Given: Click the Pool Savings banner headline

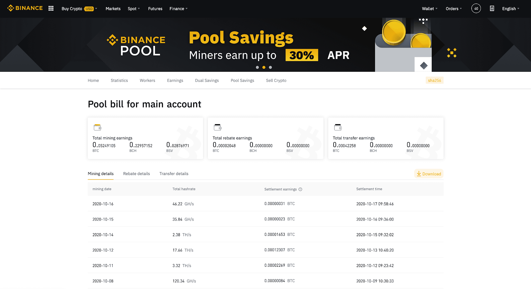Looking at the screenshot, I should coord(241,38).
